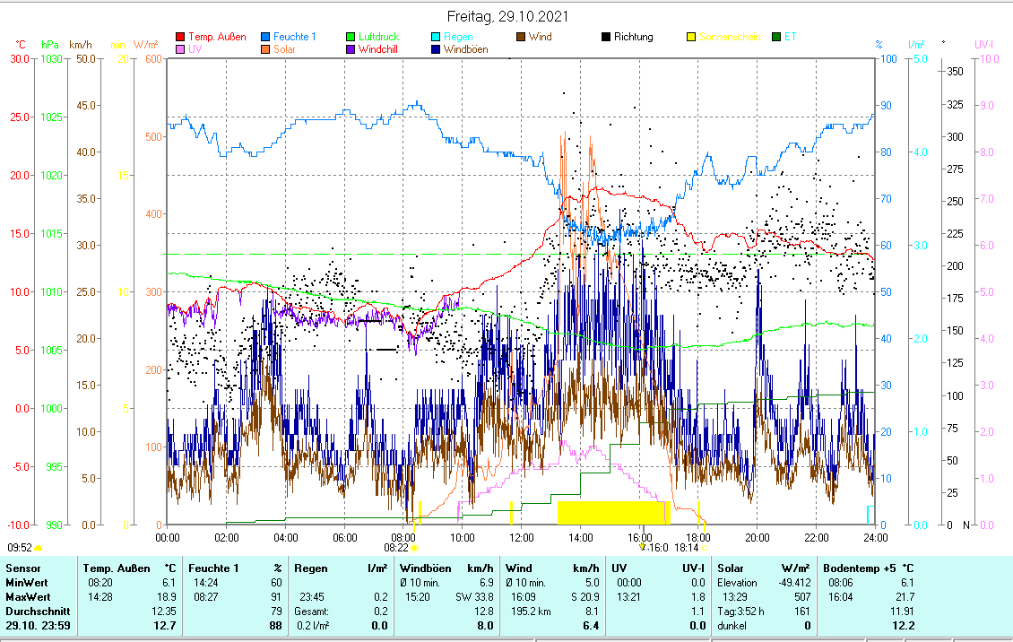The width and height of the screenshot is (1013, 642).
Task: Select the brown Wind legend marker
Action: click(x=521, y=38)
